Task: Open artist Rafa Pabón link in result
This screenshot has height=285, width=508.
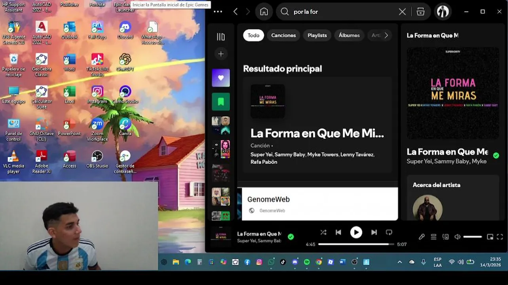Action: [263, 162]
